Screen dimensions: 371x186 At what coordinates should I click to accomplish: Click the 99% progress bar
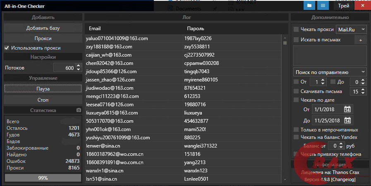tap(43, 178)
